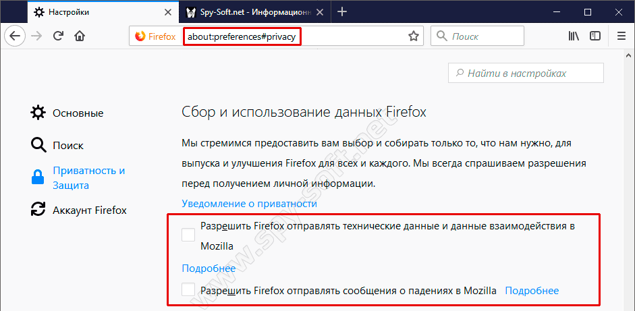Click the lock icon for Приватность и Защита
The height and width of the screenshot is (311, 635).
[x=38, y=177]
